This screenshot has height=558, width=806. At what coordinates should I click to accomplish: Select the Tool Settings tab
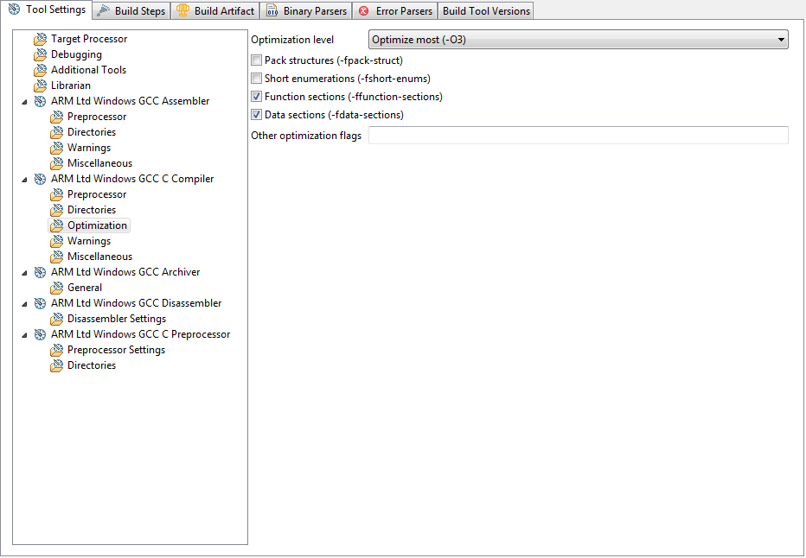coord(47,10)
